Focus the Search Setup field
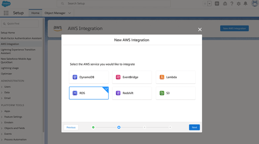 pos(114,4)
